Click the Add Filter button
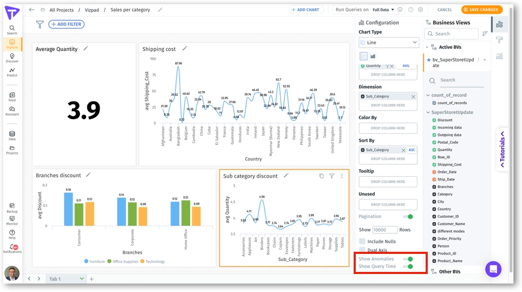 (x=66, y=24)
